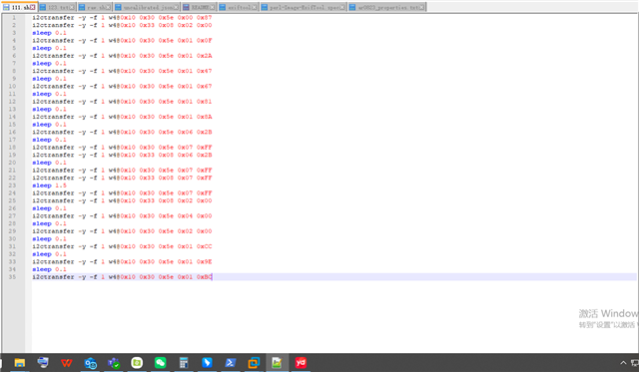639x372 pixels.
Task: Click line number 3 in the gutter
Action: pyautogui.click(x=14, y=33)
